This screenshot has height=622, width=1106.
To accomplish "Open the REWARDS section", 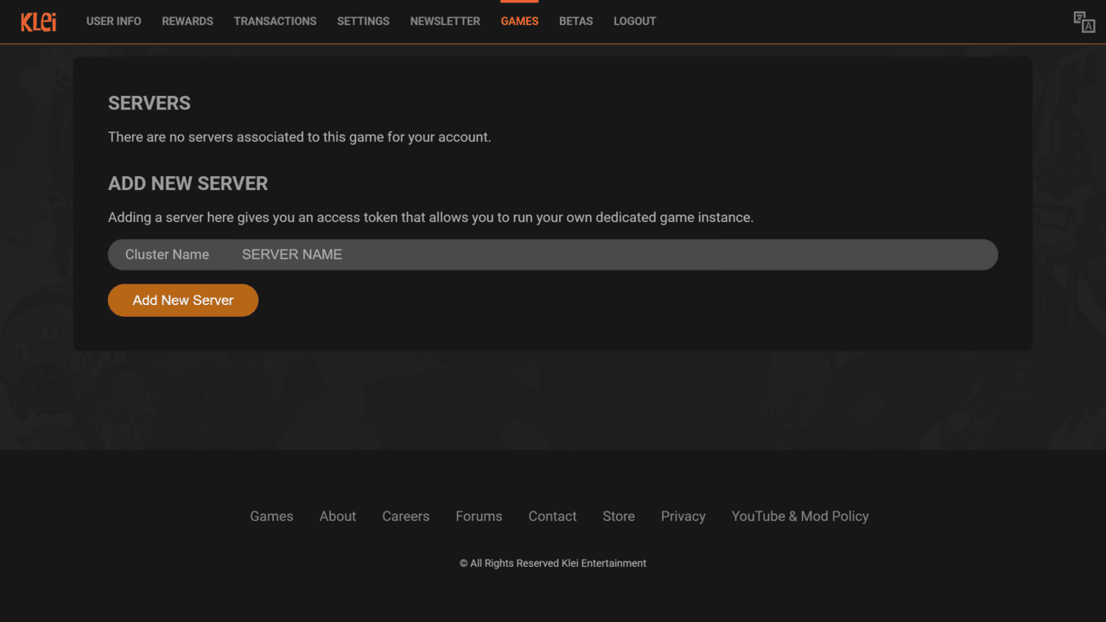I will (187, 21).
